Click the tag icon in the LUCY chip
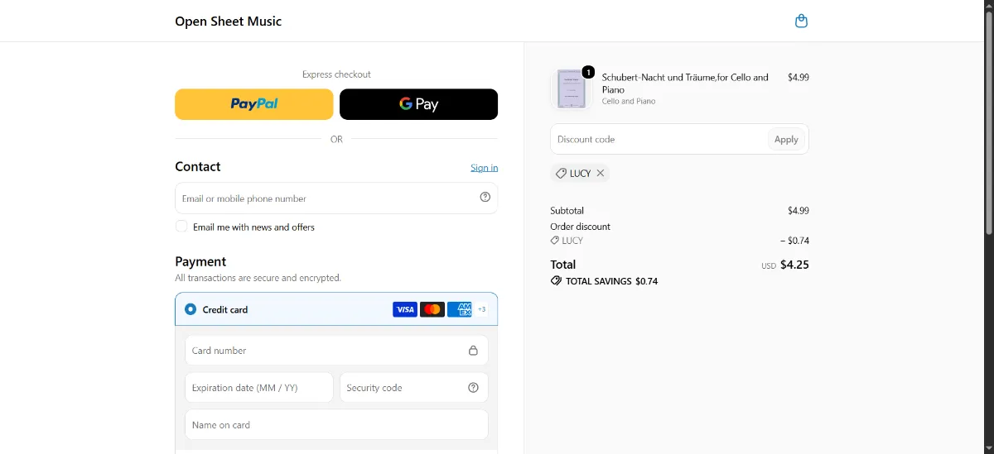994x454 pixels. click(x=561, y=174)
